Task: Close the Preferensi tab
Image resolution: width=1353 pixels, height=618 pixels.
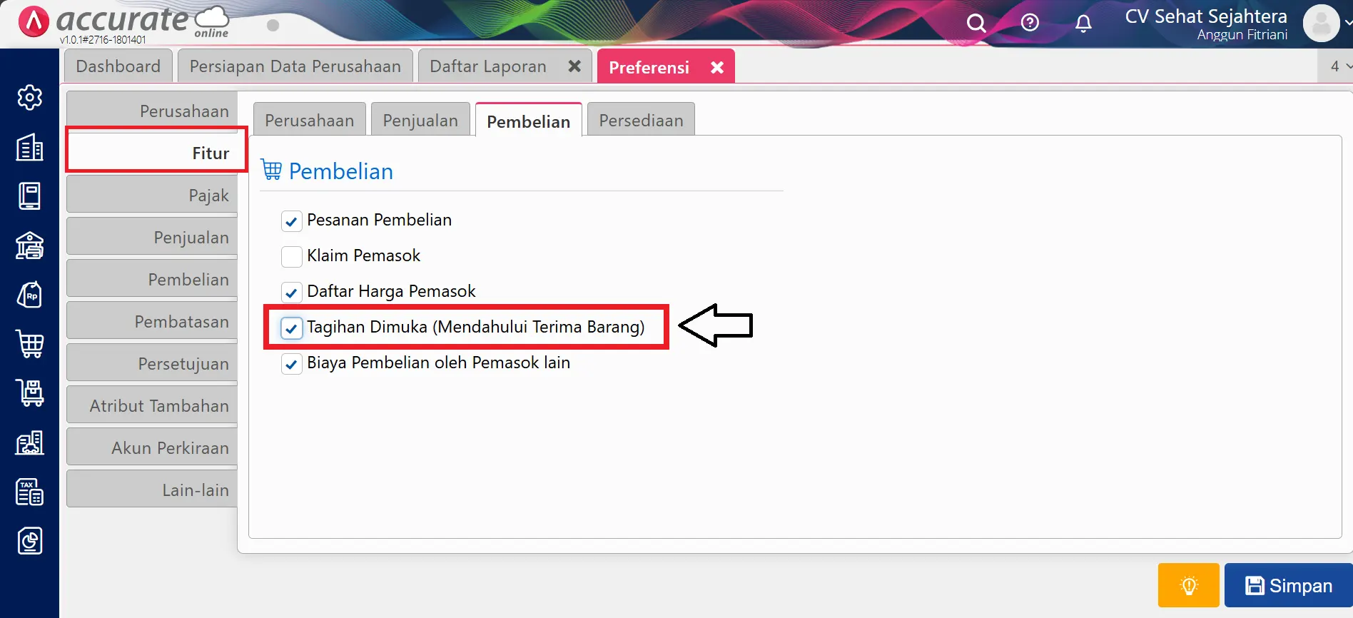Action: tap(717, 67)
